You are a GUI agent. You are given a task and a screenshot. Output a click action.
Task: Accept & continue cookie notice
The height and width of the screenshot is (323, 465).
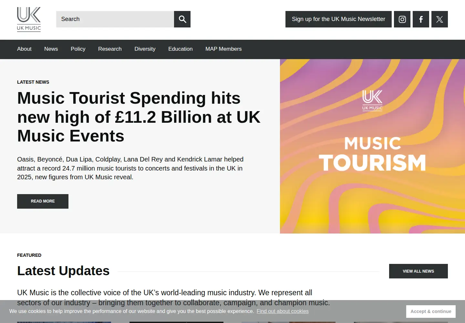point(431,311)
